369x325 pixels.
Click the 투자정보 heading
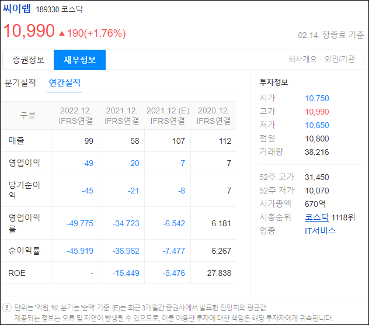[274, 82]
